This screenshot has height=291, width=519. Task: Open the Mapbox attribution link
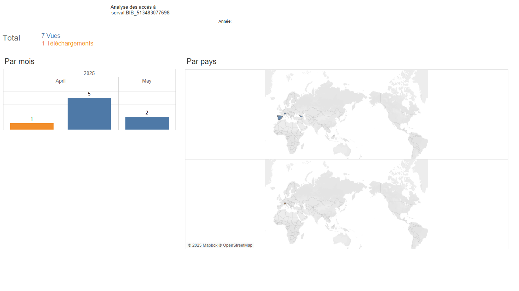click(203, 246)
